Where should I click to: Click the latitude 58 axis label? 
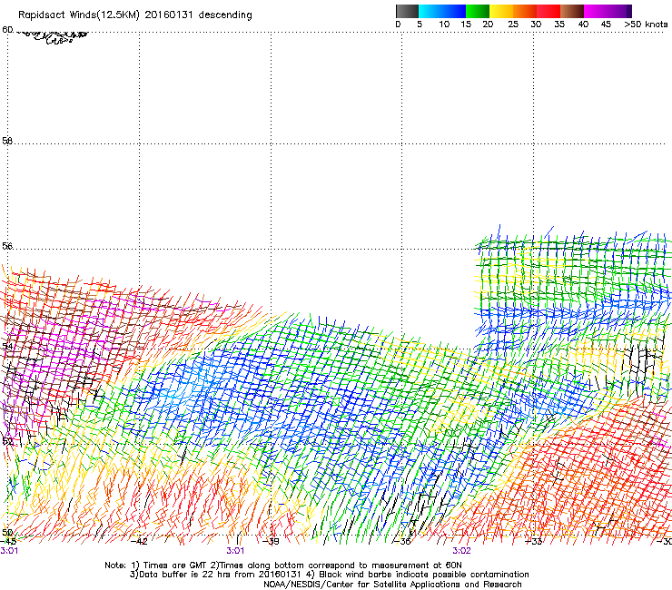(7, 141)
